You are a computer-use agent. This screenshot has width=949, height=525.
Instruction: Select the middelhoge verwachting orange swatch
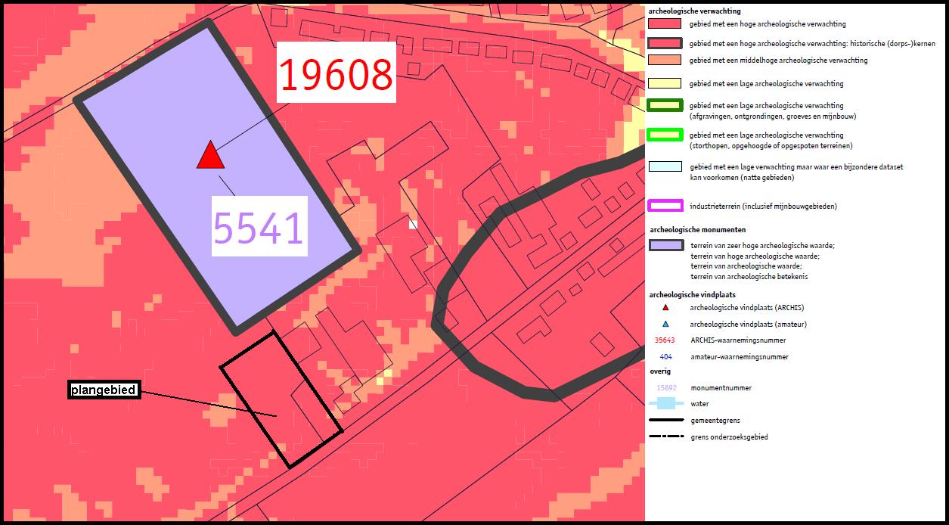pos(665,61)
